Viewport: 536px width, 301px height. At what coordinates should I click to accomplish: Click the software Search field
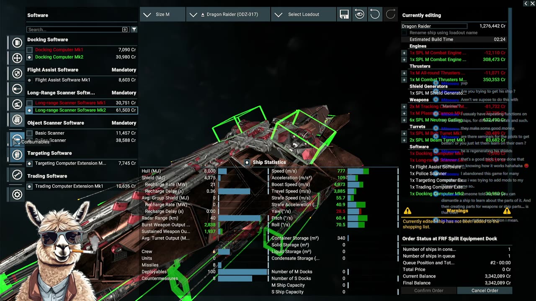(77, 30)
